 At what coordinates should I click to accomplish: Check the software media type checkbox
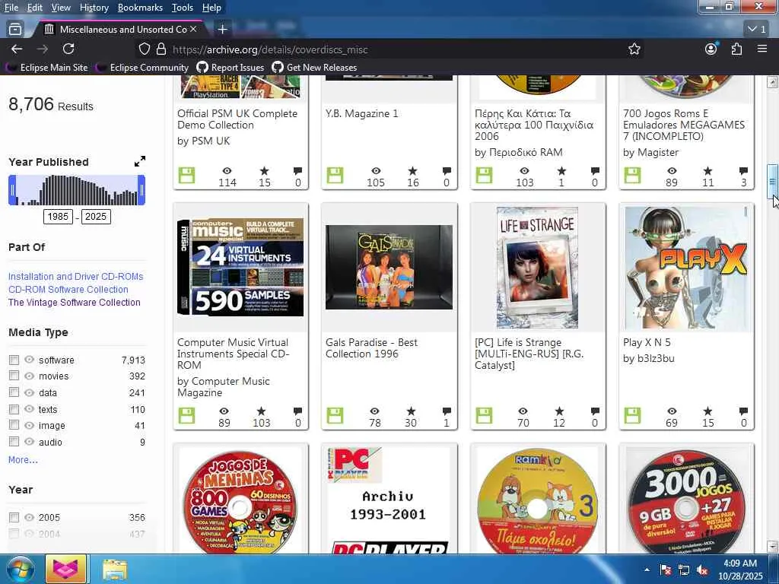coord(14,360)
